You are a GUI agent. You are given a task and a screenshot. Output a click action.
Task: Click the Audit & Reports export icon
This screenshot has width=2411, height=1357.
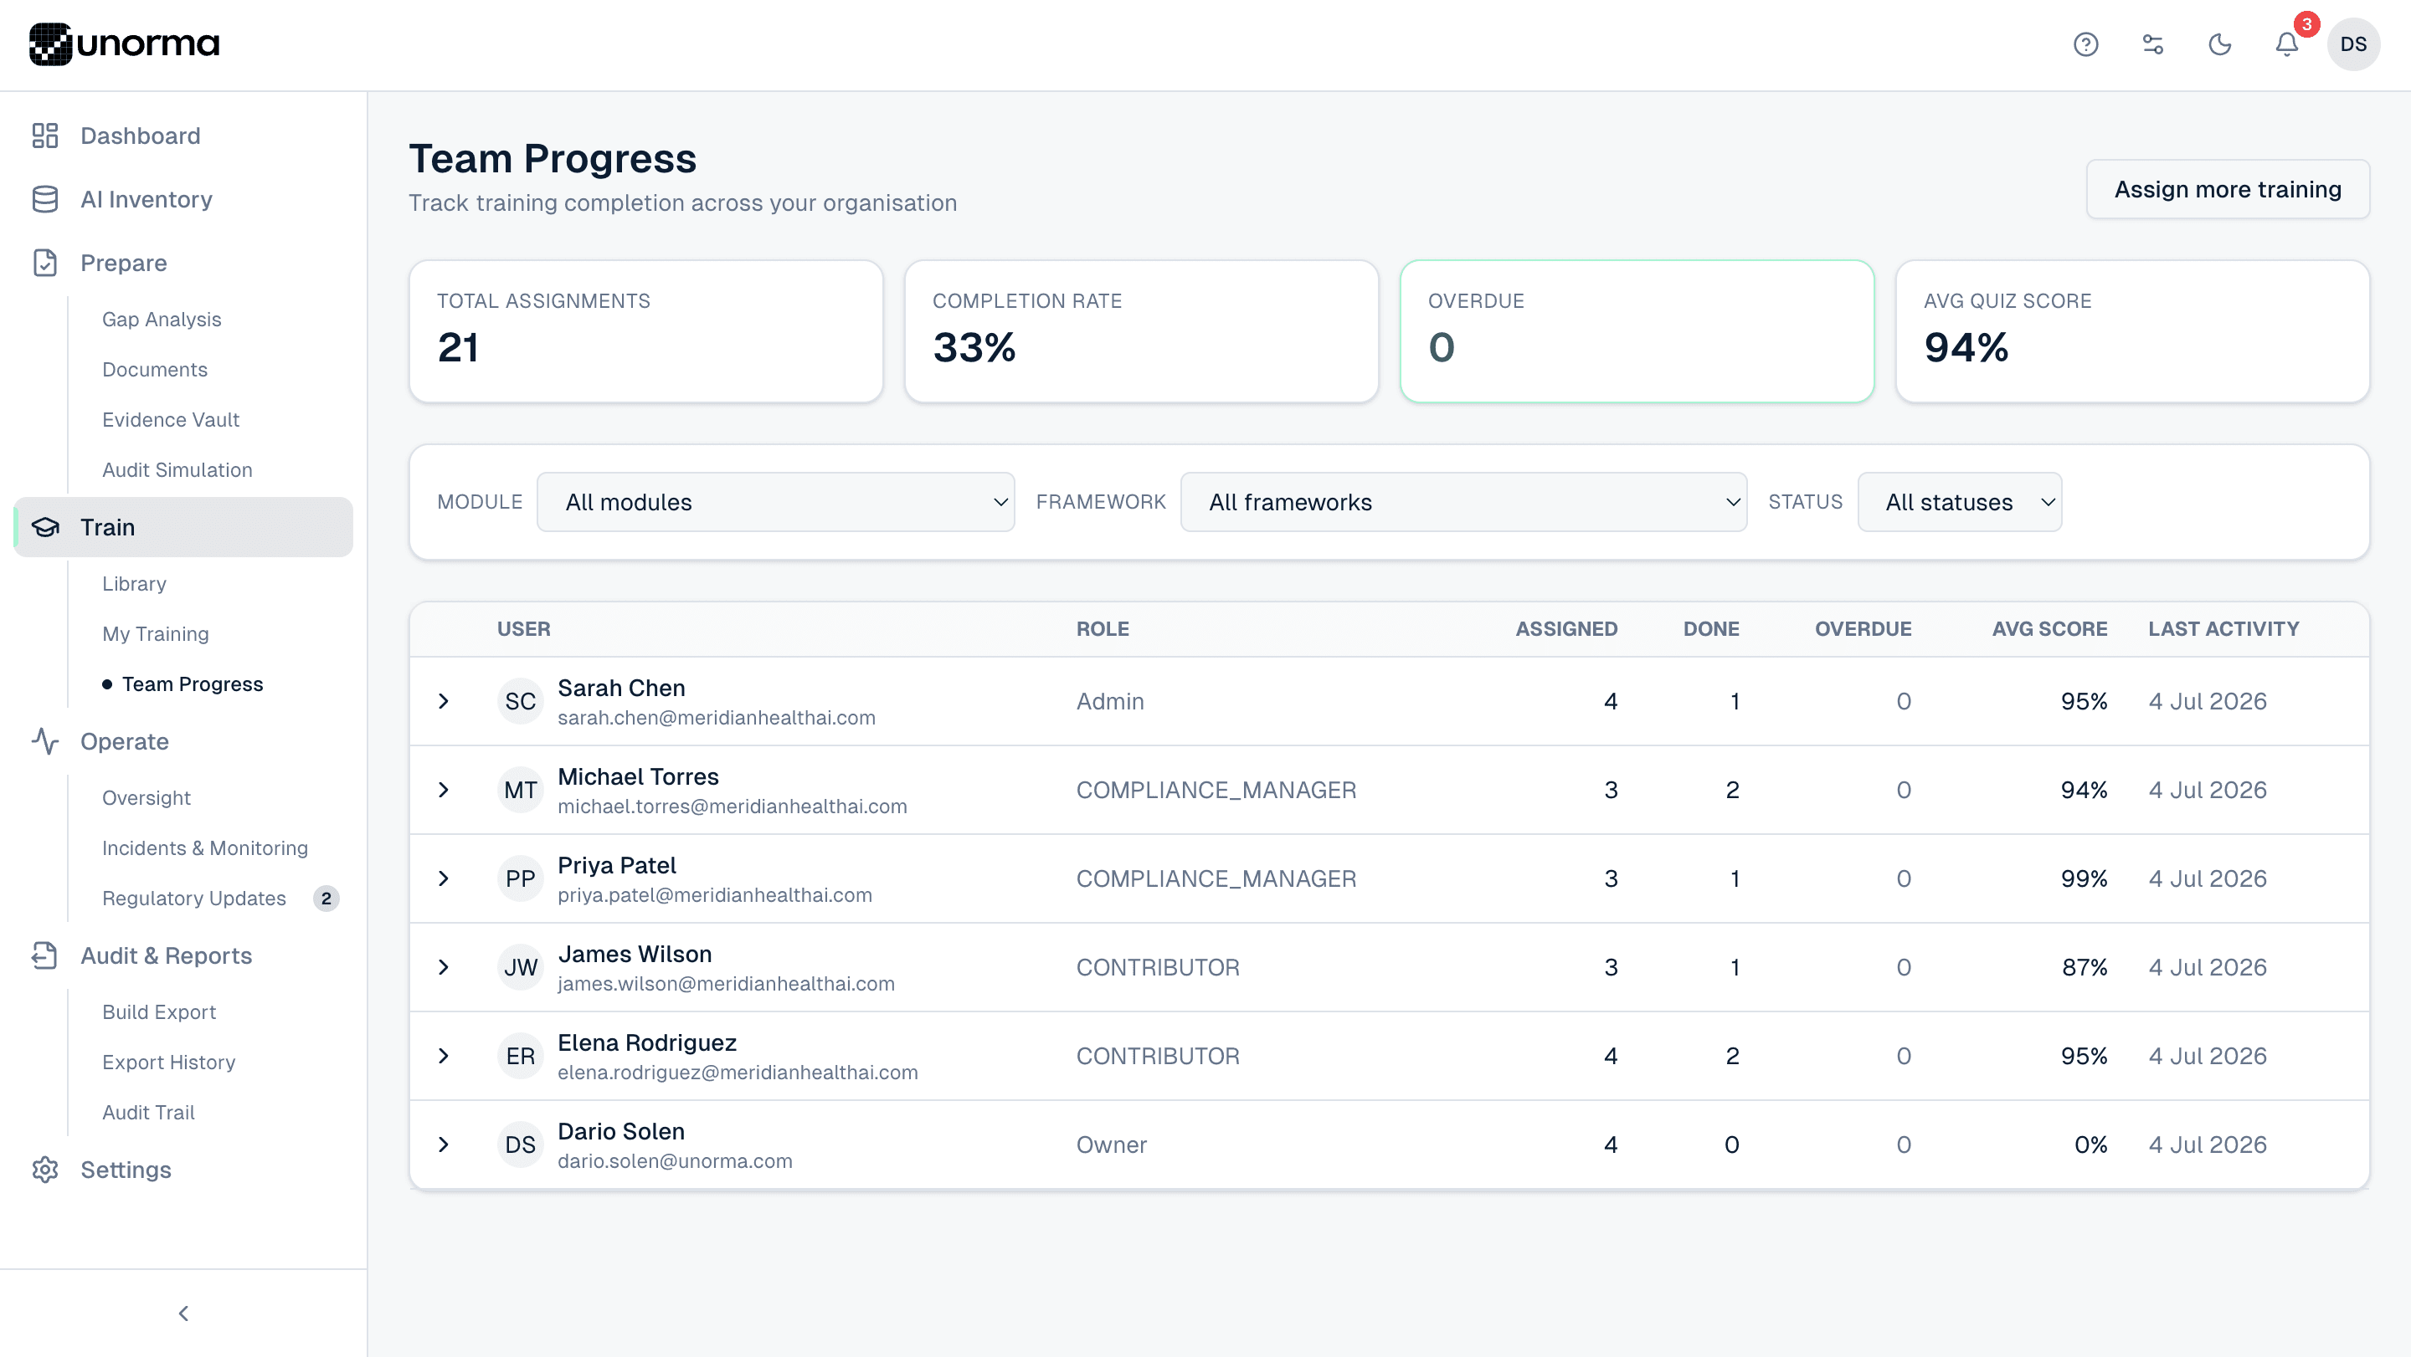(x=45, y=955)
